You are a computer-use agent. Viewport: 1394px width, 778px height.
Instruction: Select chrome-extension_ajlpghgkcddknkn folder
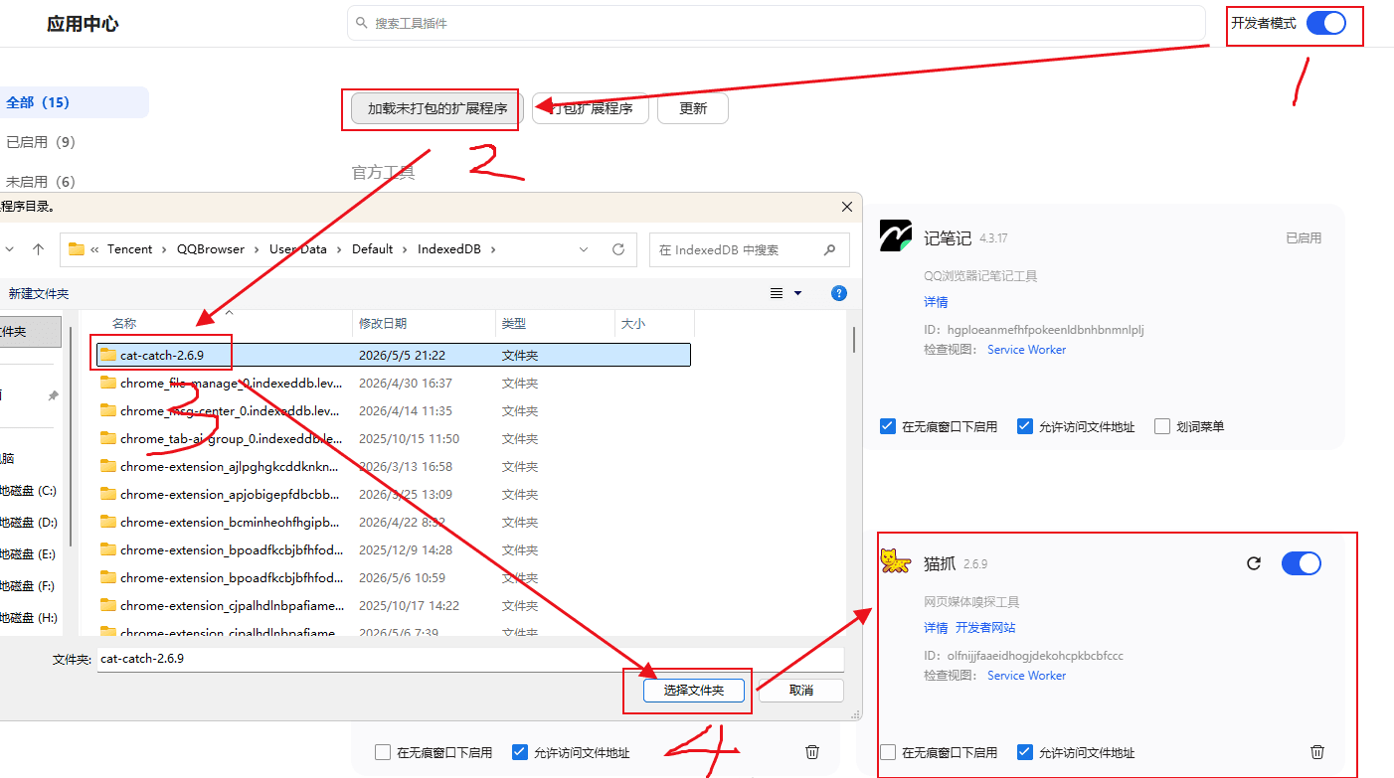pos(393,466)
